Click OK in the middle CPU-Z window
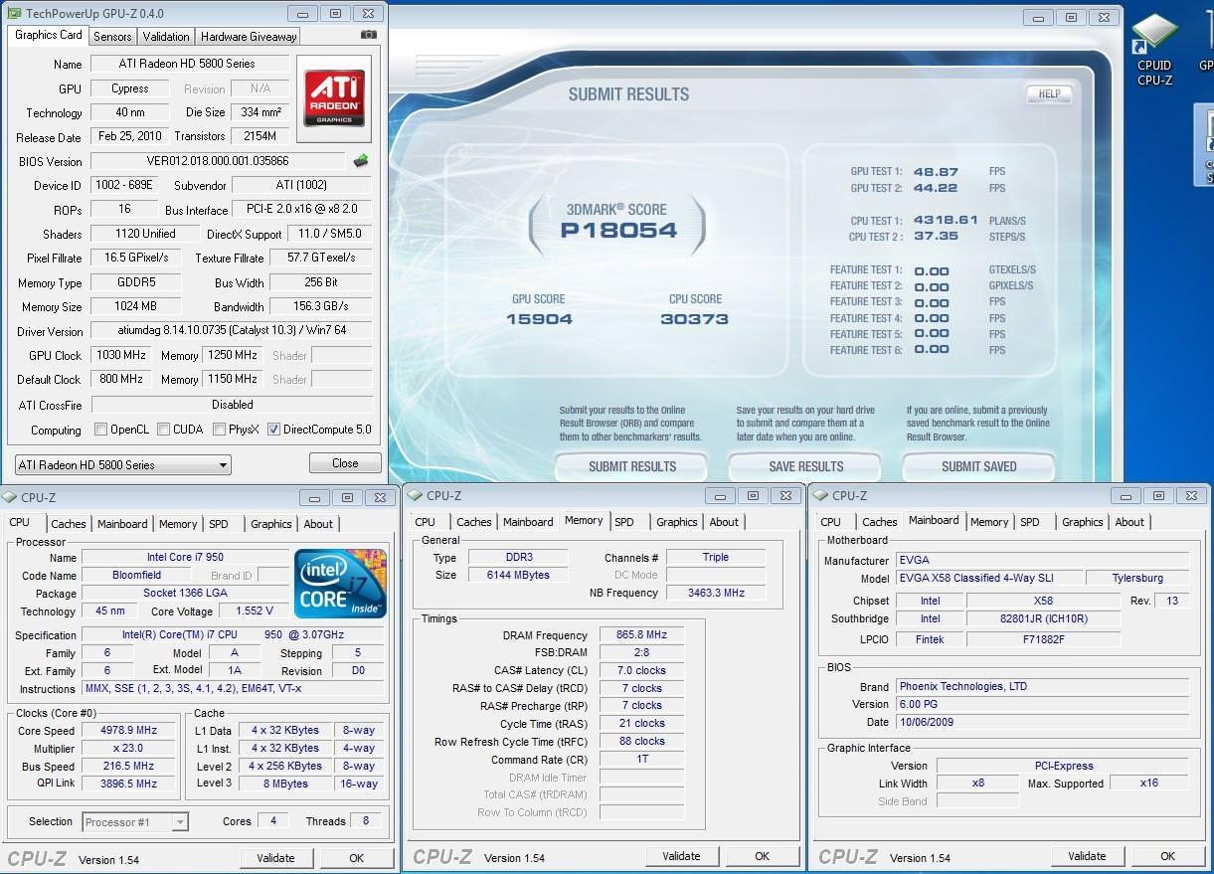 (x=762, y=856)
